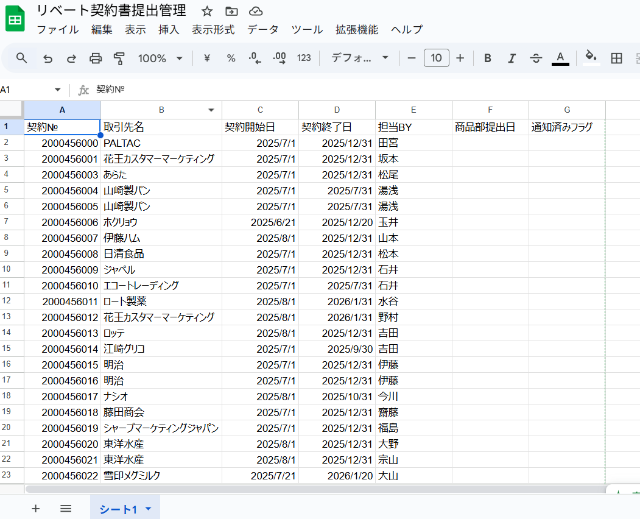Select the header cell 商品部提出日
Screen dimensions: 640x519
(x=490, y=127)
